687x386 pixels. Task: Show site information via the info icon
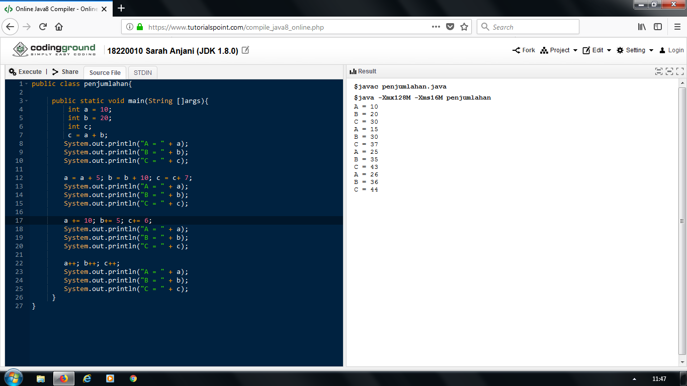129,27
